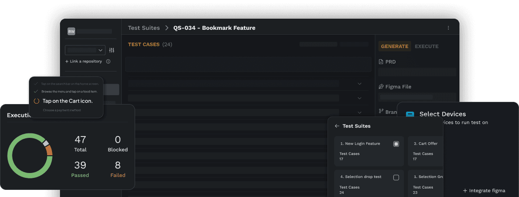
Task: Open the filter sliders icon in sidebar
Action: tap(112, 50)
